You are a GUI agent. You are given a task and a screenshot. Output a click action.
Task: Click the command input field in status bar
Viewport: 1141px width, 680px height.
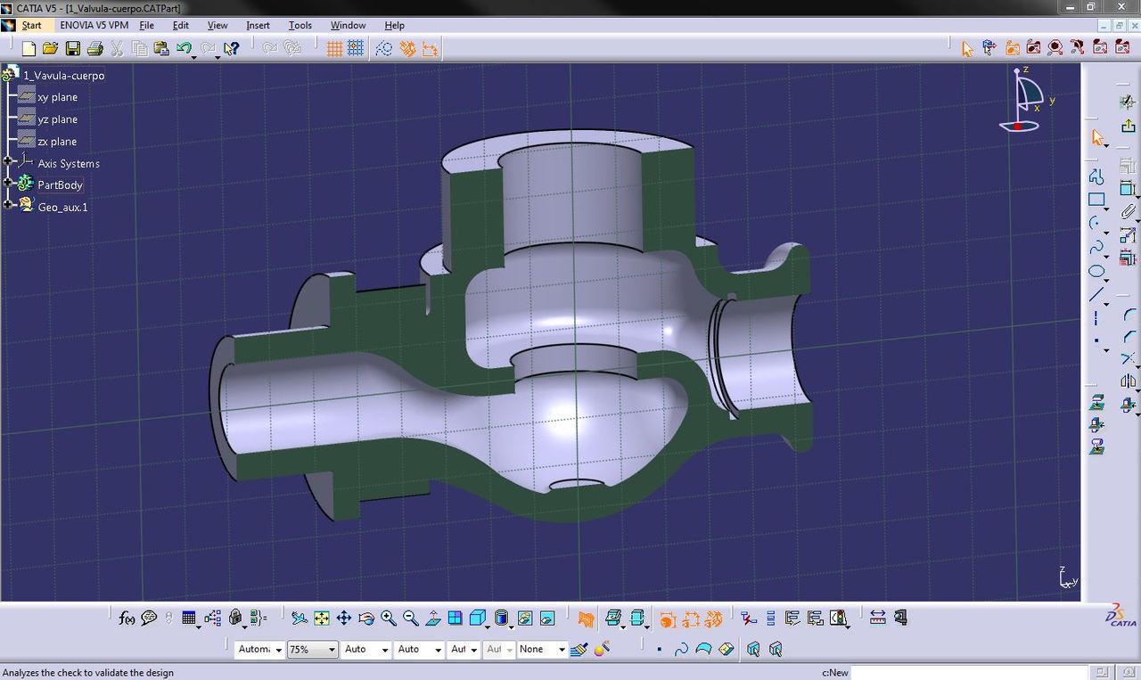[x=971, y=672]
